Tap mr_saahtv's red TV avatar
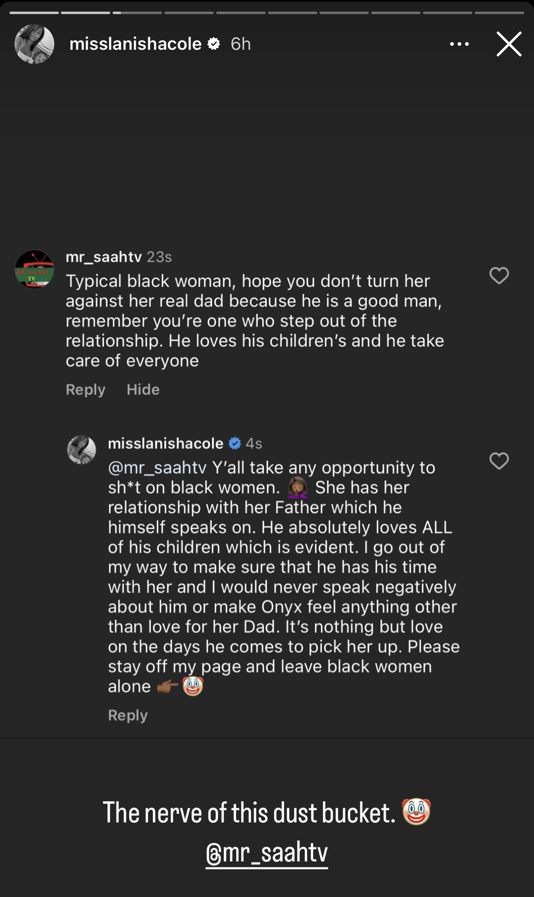The width and height of the screenshot is (534, 897). click(x=35, y=270)
